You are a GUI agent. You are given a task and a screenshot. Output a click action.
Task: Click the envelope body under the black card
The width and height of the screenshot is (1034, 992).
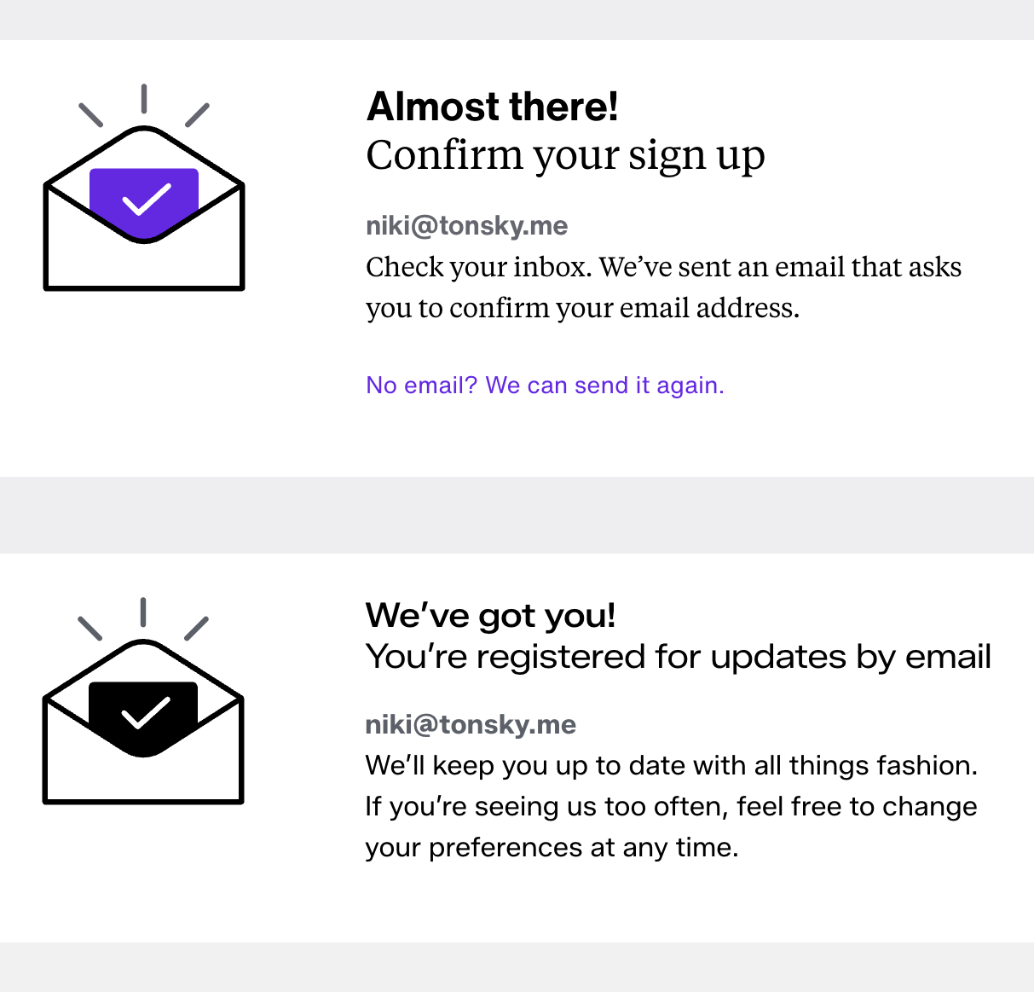[x=143, y=778]
